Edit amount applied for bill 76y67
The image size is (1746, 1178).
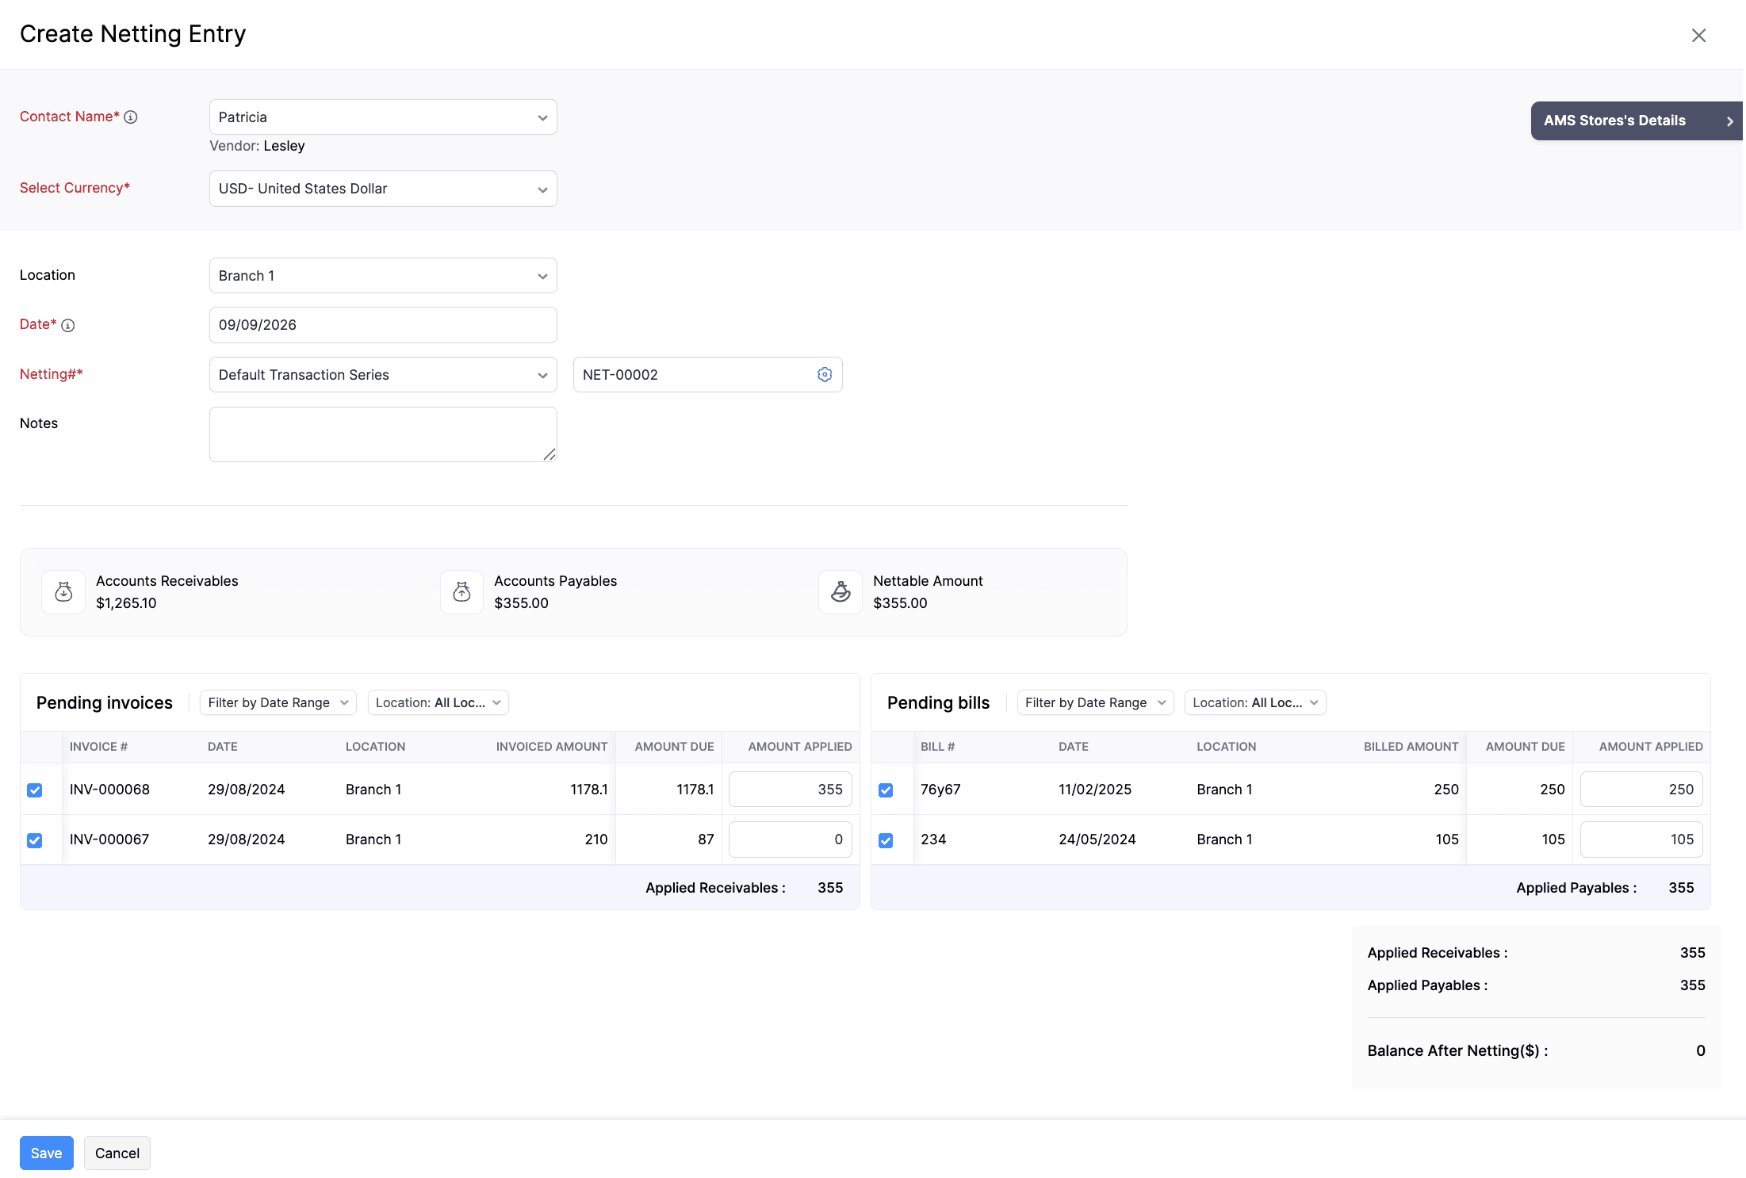(1641, 790)
